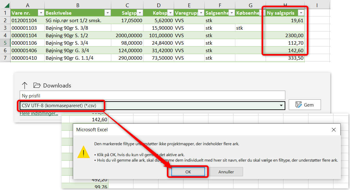Click the Downloads folder icon

37,85
